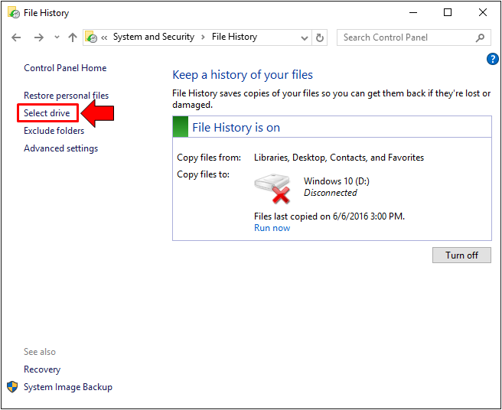
Task: Click the disconnected drive icon
Action: click(272, 188)
